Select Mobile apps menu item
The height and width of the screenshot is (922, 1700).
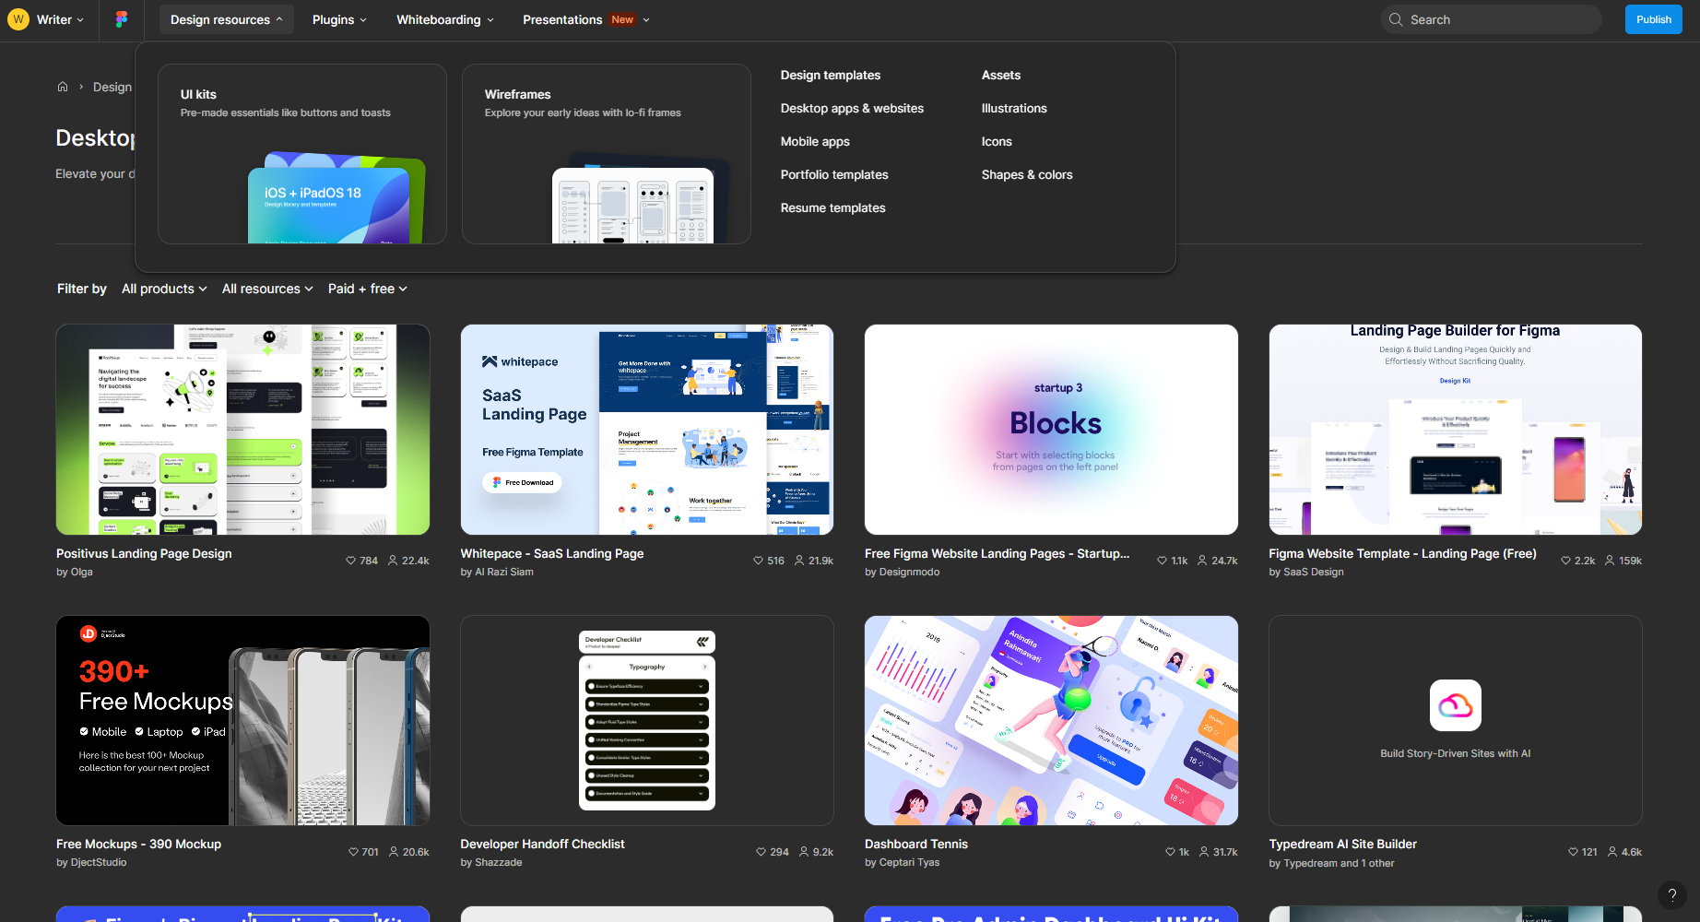(815, 141)
